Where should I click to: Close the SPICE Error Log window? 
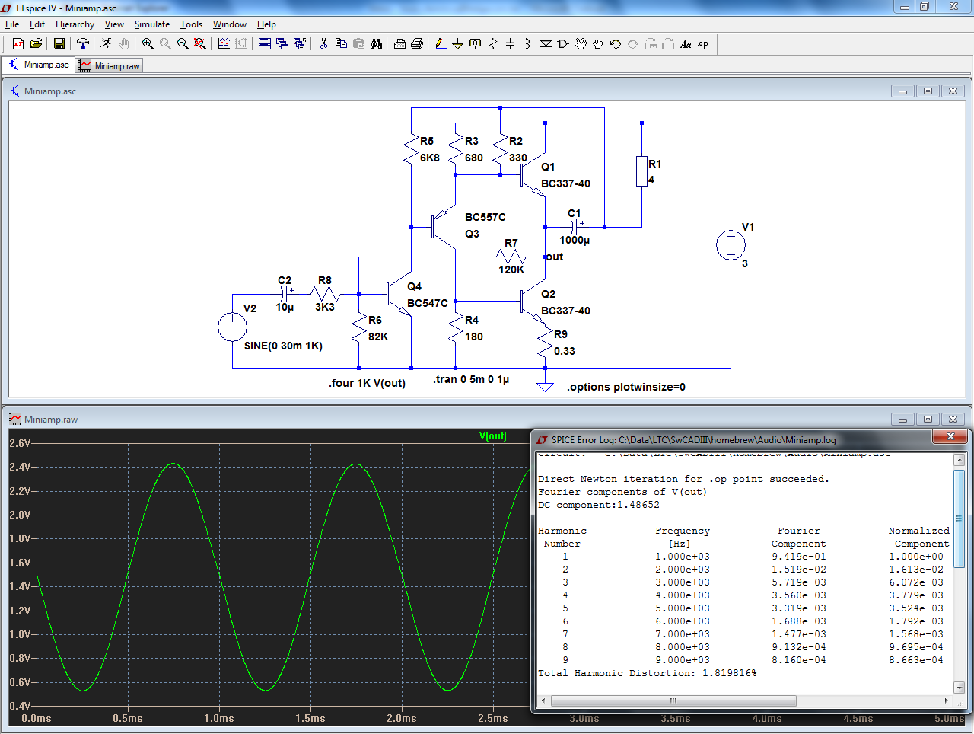(950, 437)
